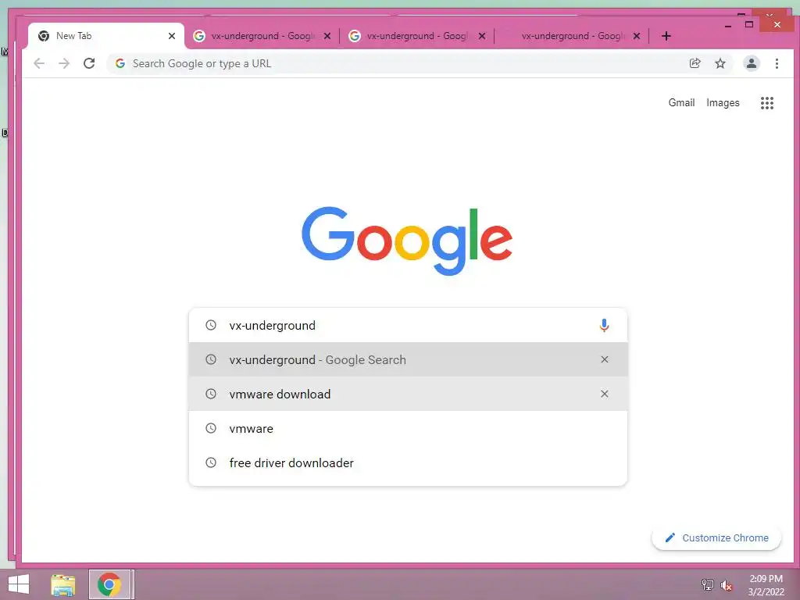Go forward with the forward arrow
800x600 pixels.
[x=64, y=63]
